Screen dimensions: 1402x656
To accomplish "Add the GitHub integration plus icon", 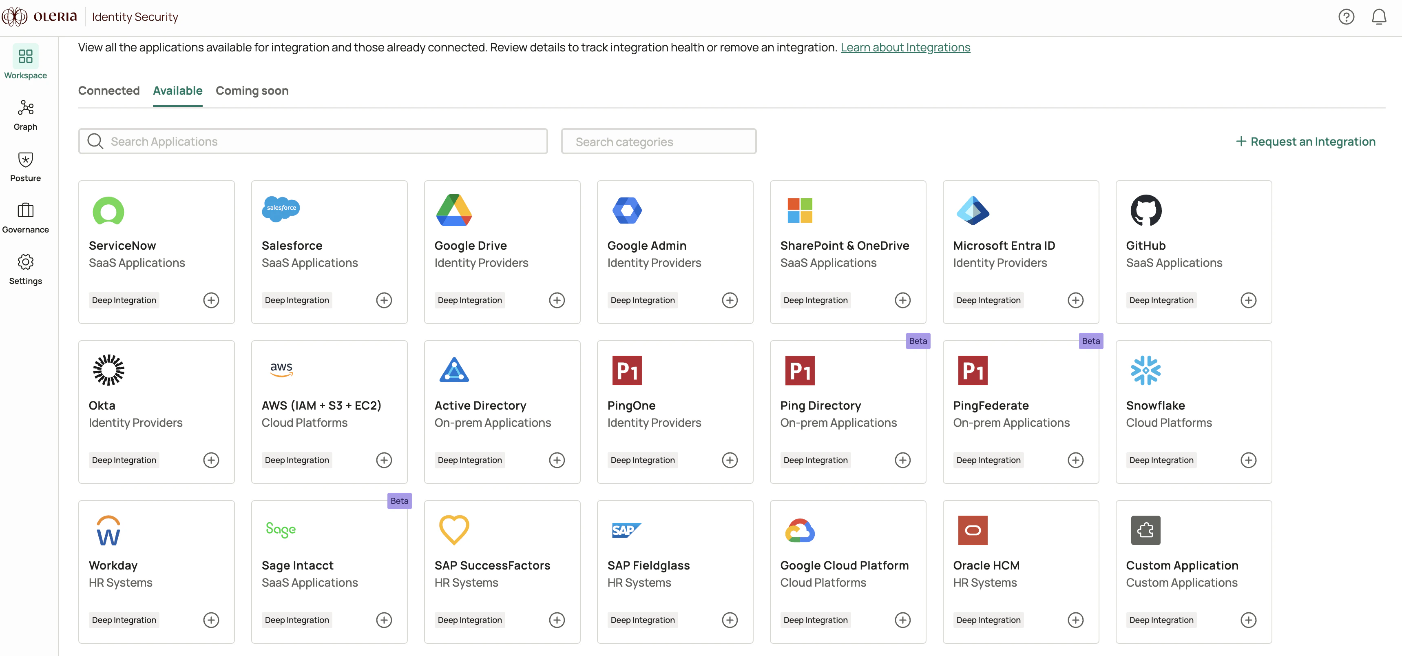I will click(x=1249, y=300).
